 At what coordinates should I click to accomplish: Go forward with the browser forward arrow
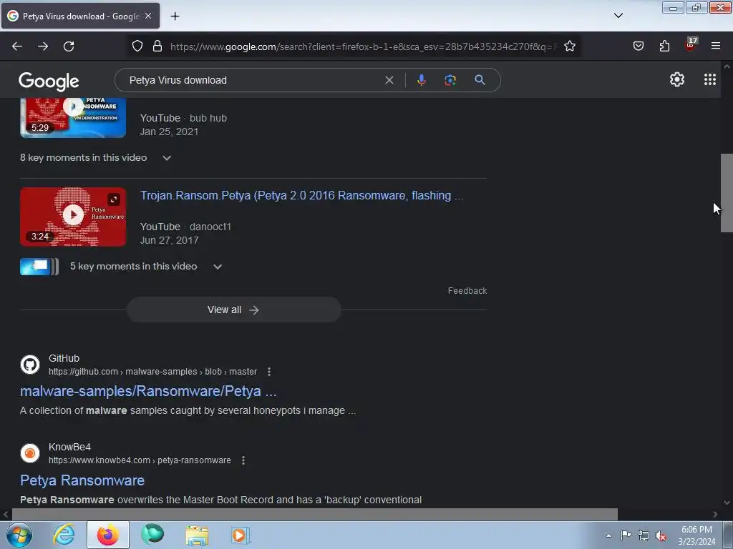[43, 46]
